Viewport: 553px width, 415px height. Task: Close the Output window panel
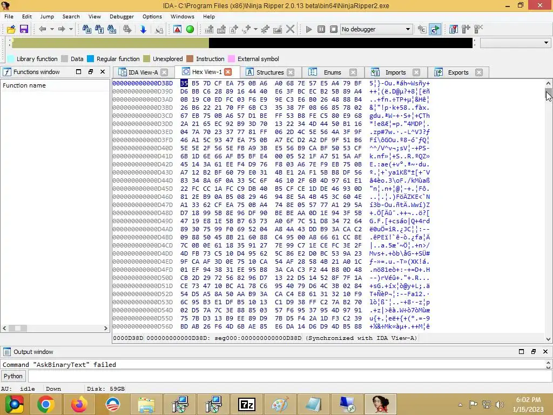545,351
